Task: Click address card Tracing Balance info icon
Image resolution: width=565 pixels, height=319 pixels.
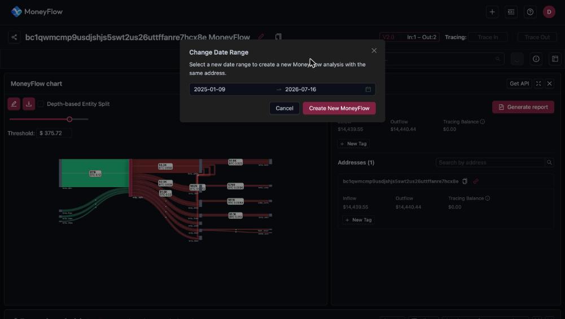Action: 487,198
